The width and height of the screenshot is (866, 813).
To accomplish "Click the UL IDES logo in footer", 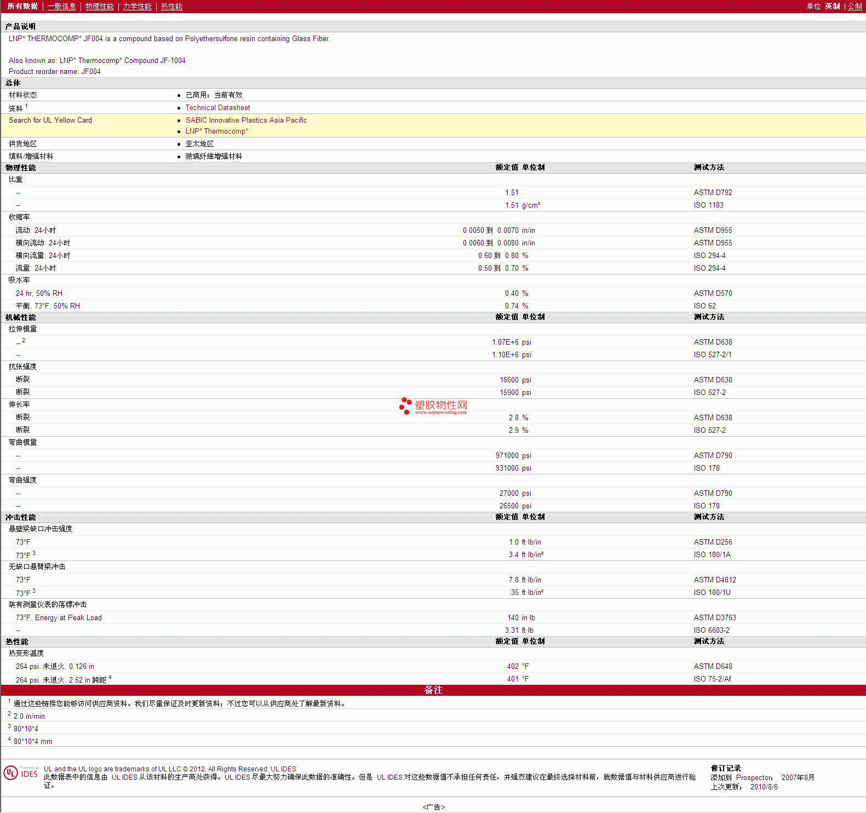I will pos(21,773).
